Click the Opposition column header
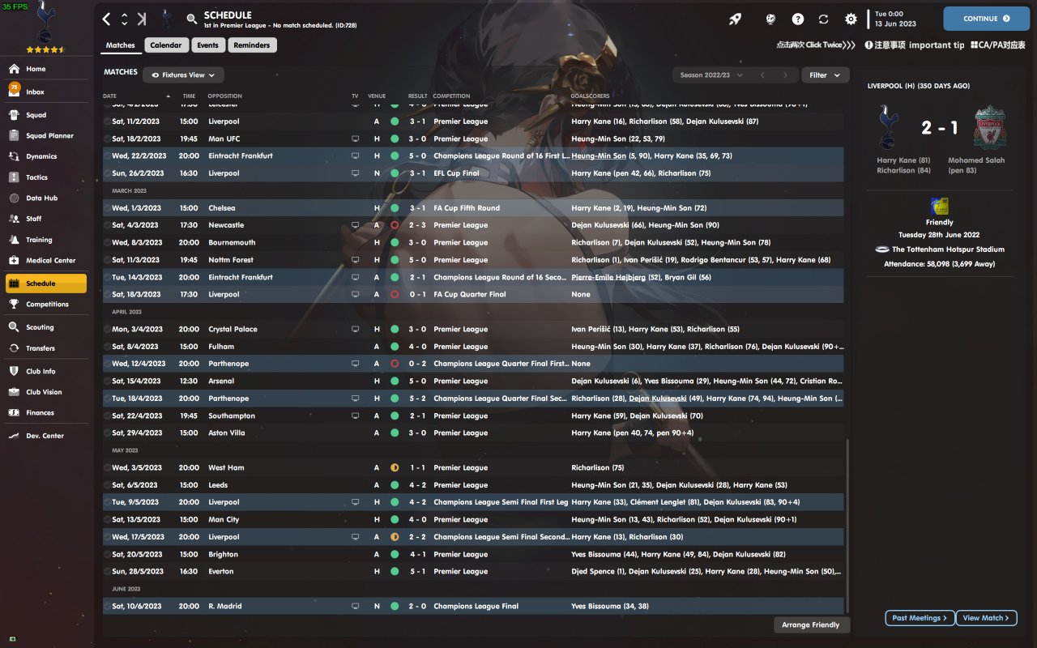 (225, 96)
